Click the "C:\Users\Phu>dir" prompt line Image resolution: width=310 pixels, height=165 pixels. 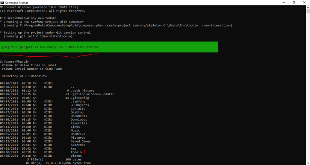click(x=15, y=61)
